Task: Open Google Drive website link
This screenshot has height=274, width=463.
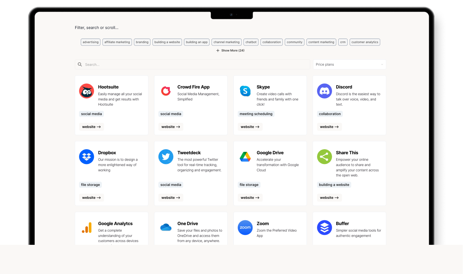Action: (250, 198)
